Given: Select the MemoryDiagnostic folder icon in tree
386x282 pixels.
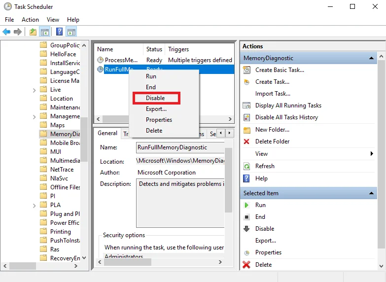Looking at the screenshot, I should [x=43, y=134].
